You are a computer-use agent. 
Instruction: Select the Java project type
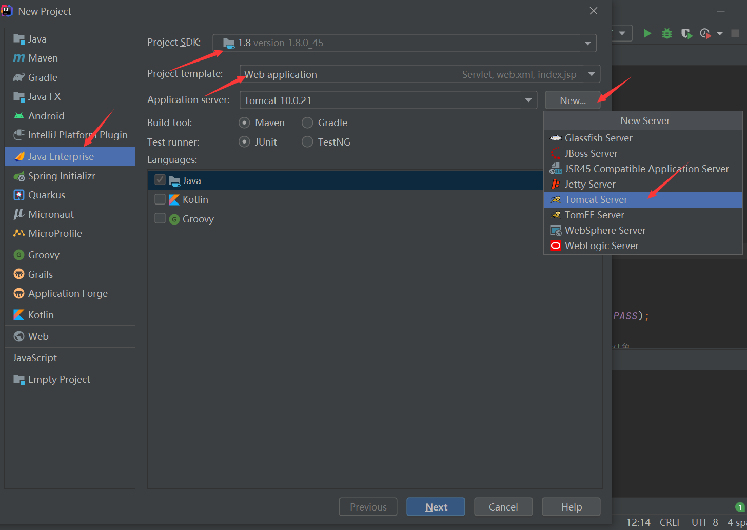click(x=70, y=39)
